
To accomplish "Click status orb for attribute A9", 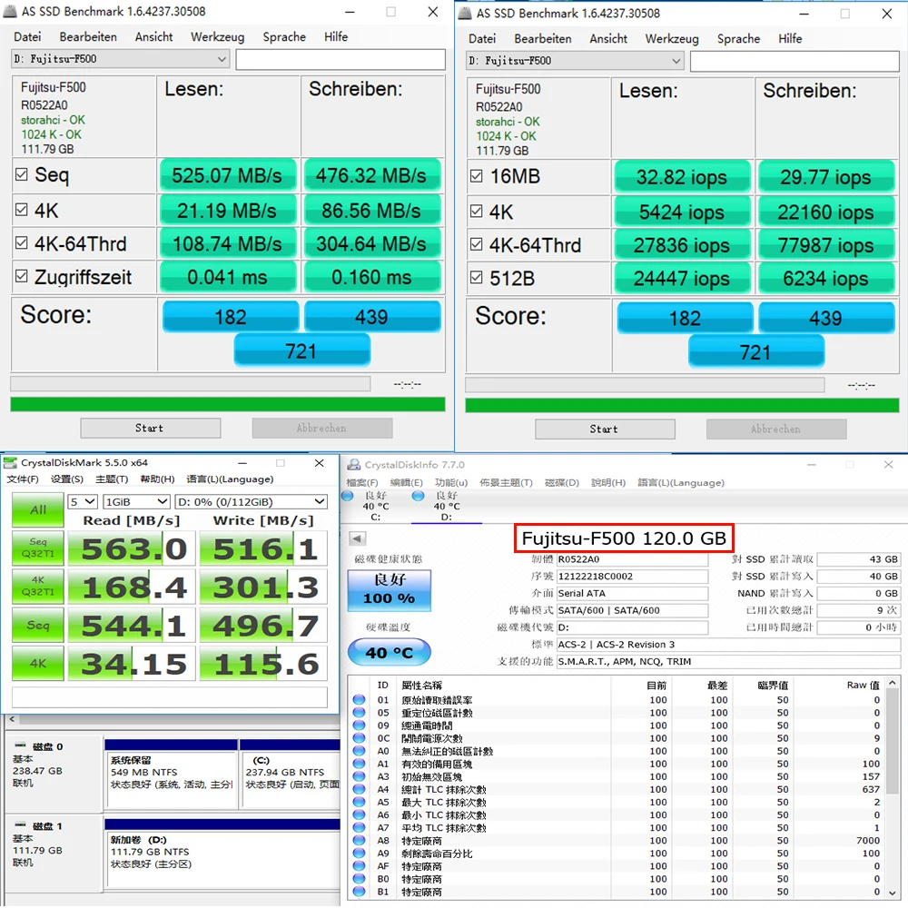I will [359, 853].
